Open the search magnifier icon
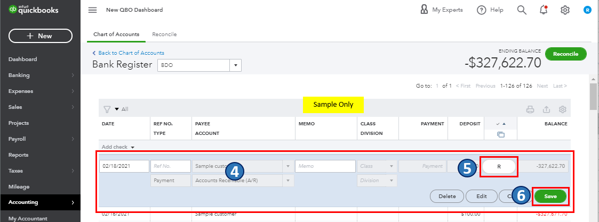Image resolution: width=599 pixels, height=222 pixels. tap(522, 10)
